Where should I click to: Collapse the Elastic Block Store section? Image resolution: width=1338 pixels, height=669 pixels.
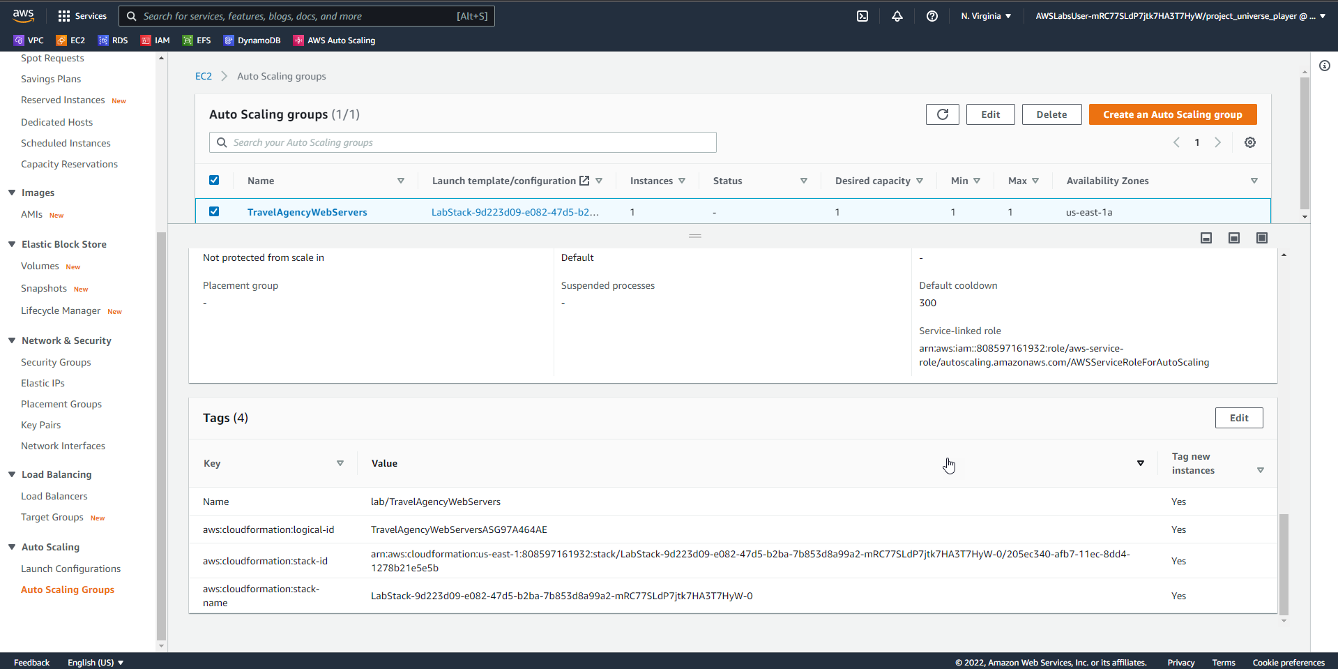click(x=12, y=244)
